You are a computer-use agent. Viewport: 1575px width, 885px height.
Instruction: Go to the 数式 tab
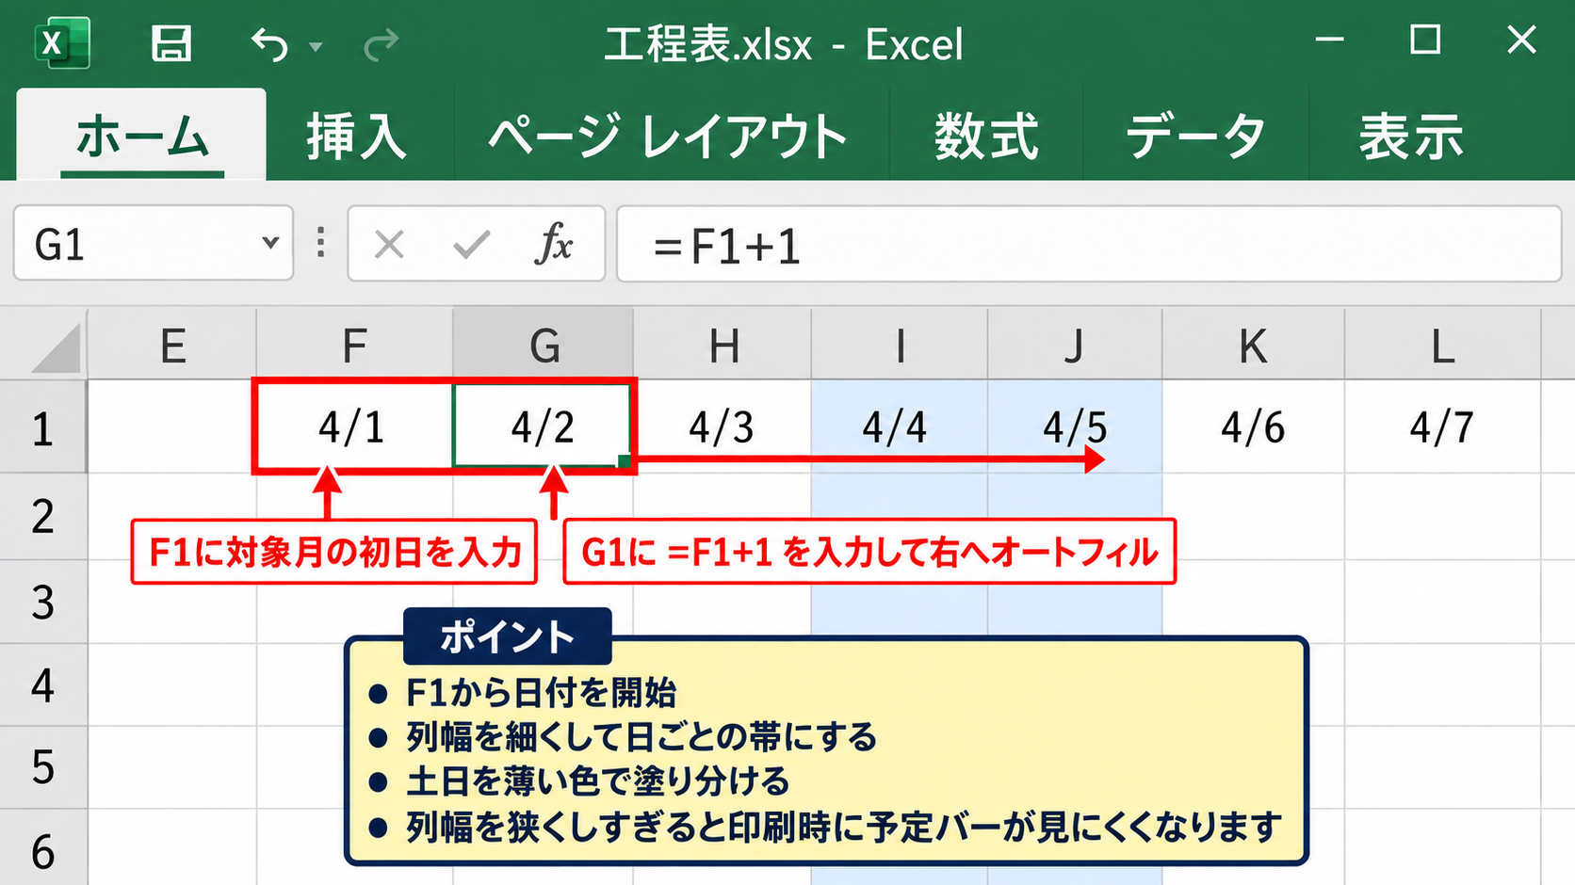tap(986, 136)
